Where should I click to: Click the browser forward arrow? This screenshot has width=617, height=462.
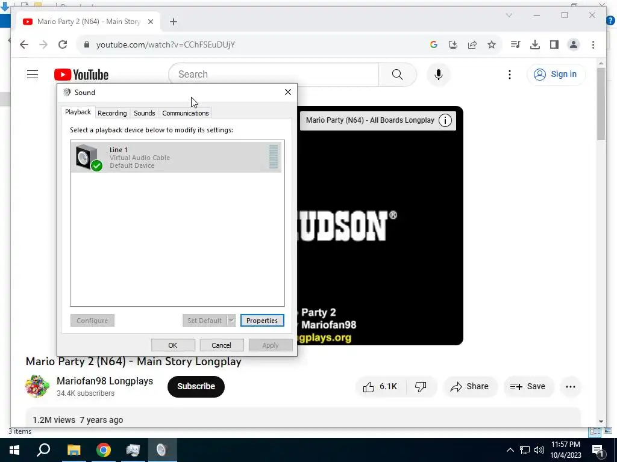coord(43,45)
